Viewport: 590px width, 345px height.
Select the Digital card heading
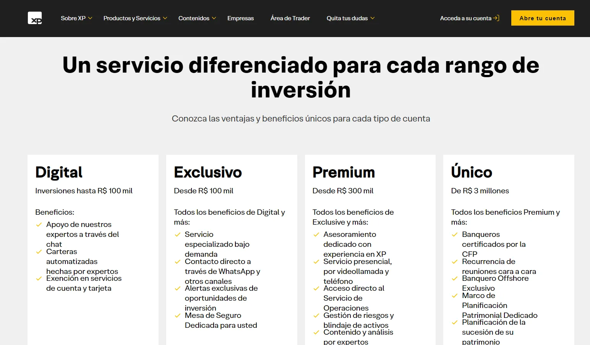(59, 172)
